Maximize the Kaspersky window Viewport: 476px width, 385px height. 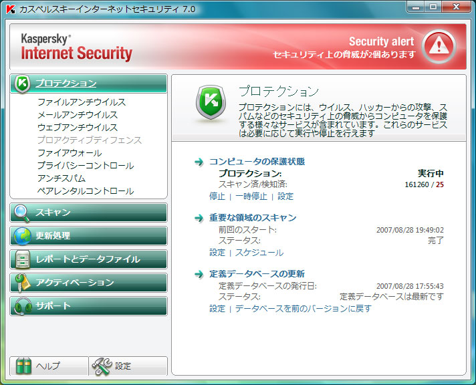433,7
